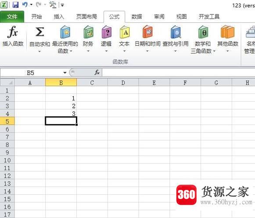Select column F header

coord(185,83)
